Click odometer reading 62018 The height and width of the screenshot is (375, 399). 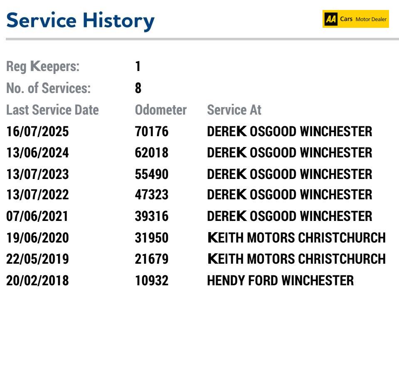pyautogui.click(x=152, y=152)
